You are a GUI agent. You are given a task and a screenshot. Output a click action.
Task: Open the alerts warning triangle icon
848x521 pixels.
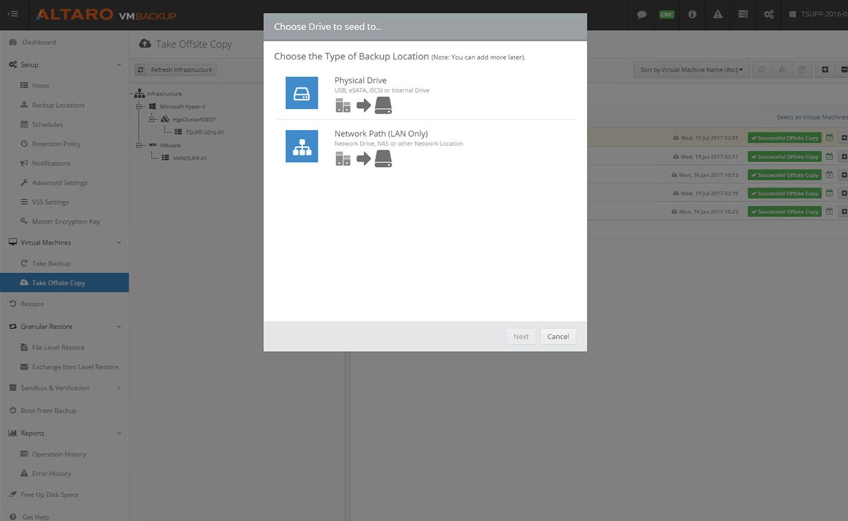point(718,15)
